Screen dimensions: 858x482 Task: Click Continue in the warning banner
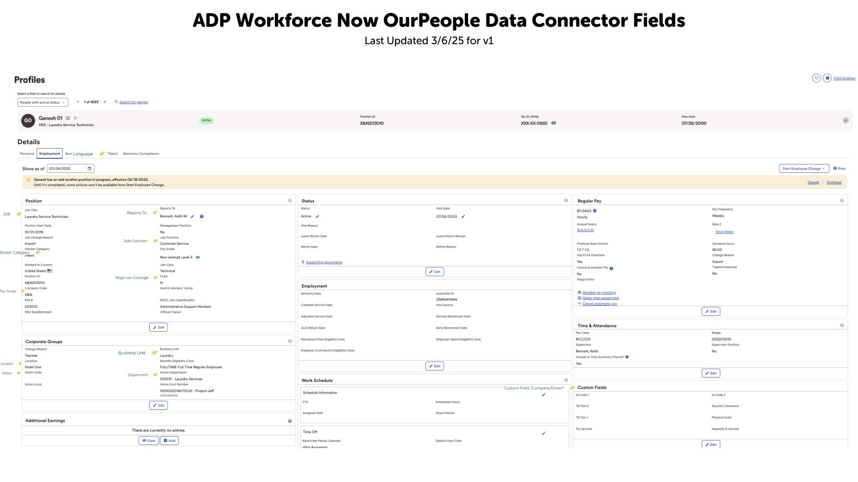pos(834,182)
